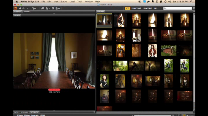
Task: Select thumbnail of woman seated on chair outdoors
Action: click(x=169, y=66)
